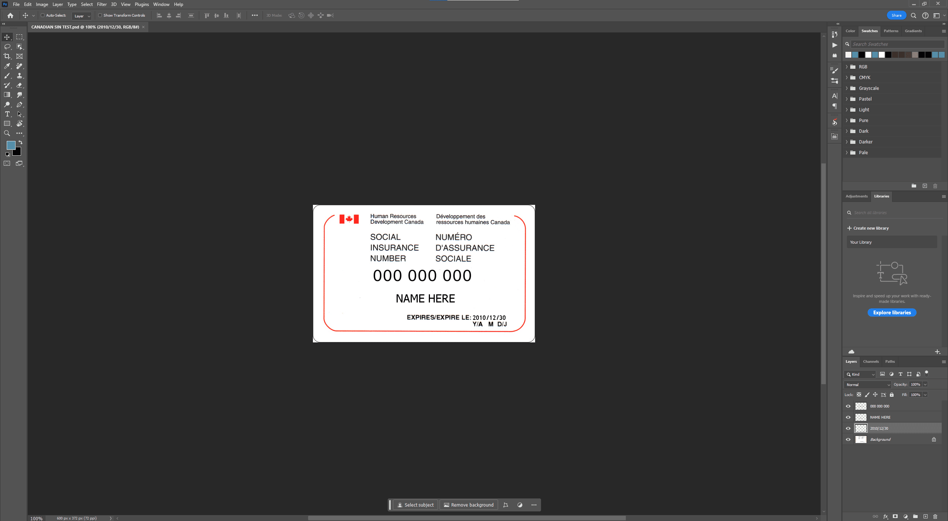Hide the 000 000 000 layer
Viewport: 948px width, 521px height.
coord(848,406)
